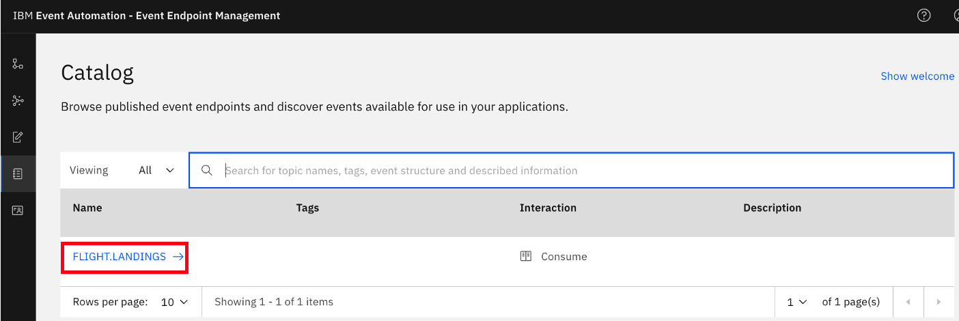
Task: Click the Show welcome link
Action: click(x=917, y=76)
